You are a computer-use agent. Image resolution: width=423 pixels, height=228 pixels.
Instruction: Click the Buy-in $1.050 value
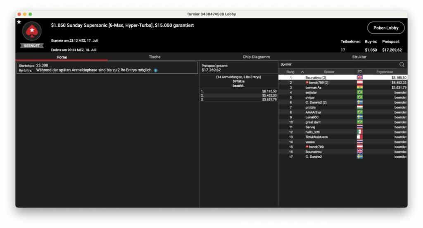click(371, 50)
